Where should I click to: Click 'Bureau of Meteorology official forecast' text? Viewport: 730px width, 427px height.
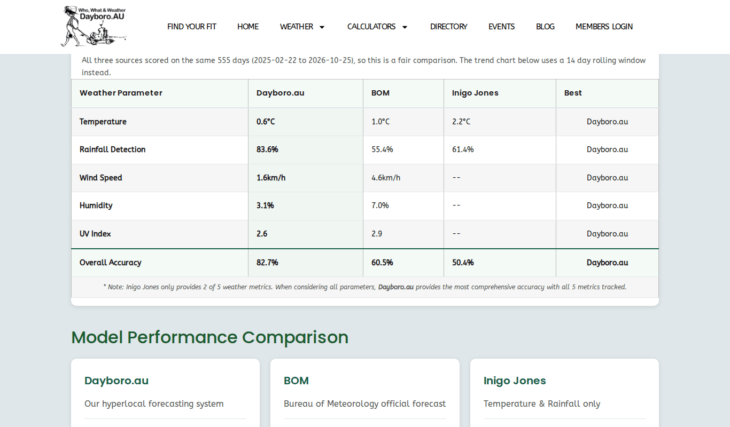click(x=364, y=404)
